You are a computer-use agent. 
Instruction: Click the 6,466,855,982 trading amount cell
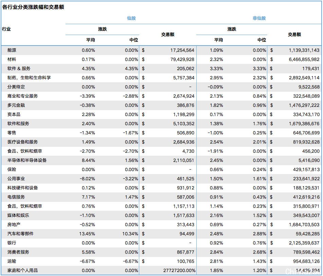[x=304, y=59]
